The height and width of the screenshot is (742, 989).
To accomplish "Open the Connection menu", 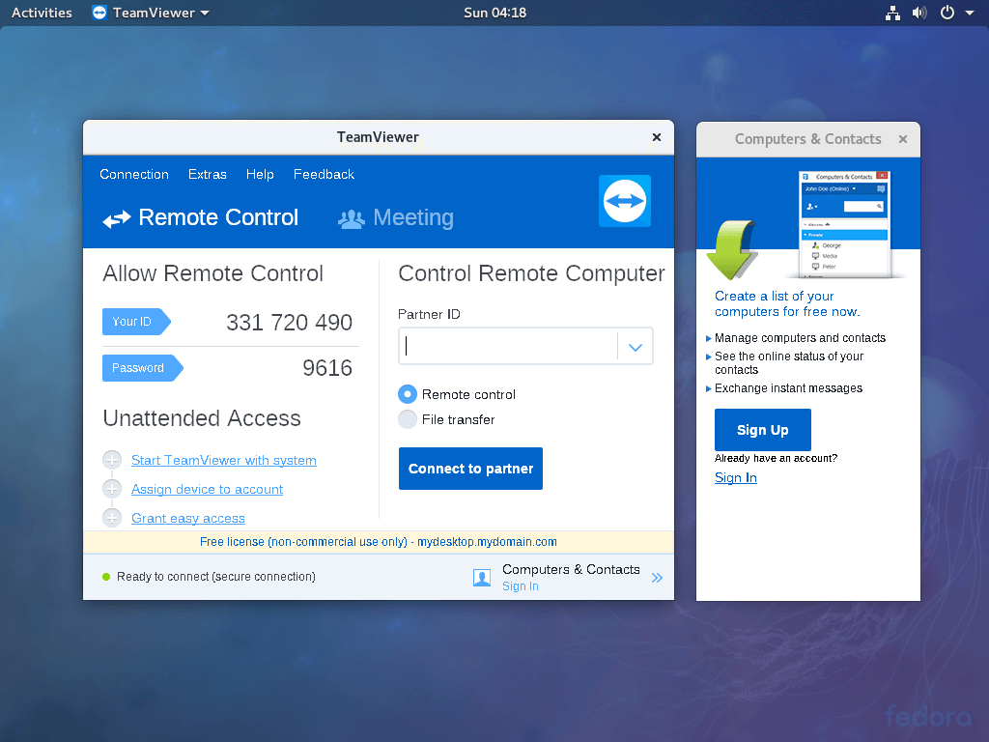I will tap(134, 175).
